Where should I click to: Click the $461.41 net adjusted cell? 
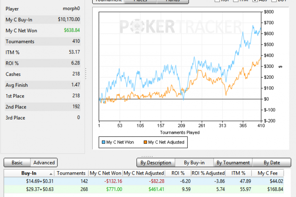click(156, 189)
